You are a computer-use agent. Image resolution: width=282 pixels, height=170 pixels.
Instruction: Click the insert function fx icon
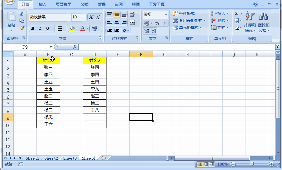pos(75,47)
